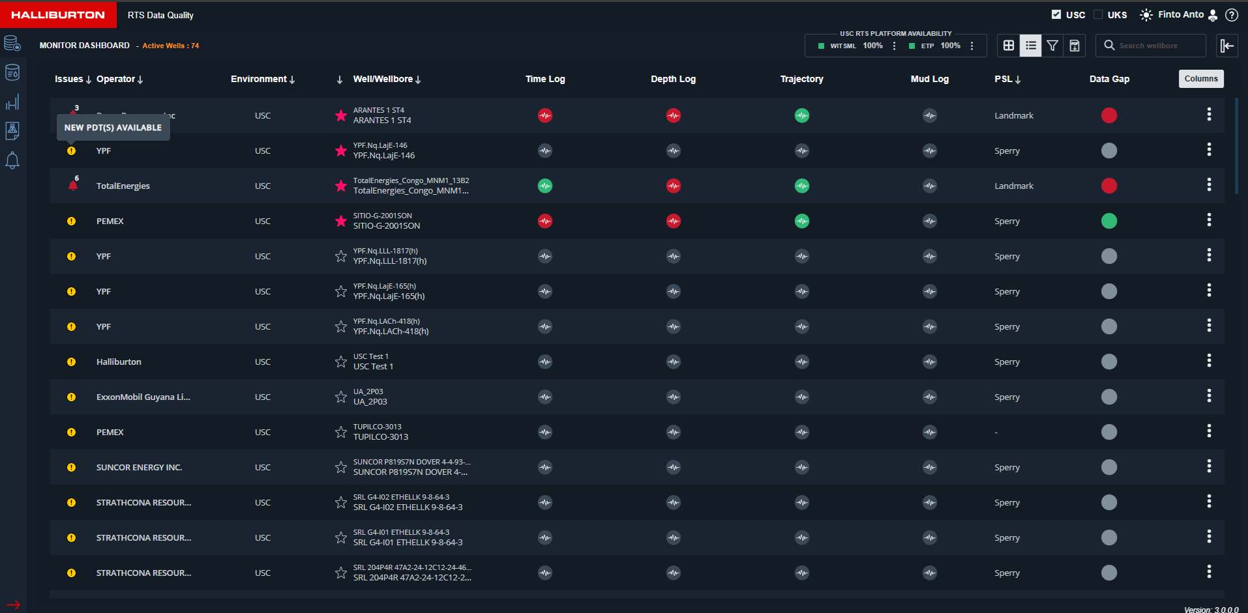
Task: Open the notifications bell in sidebar
Action: [x=12, y=160]
